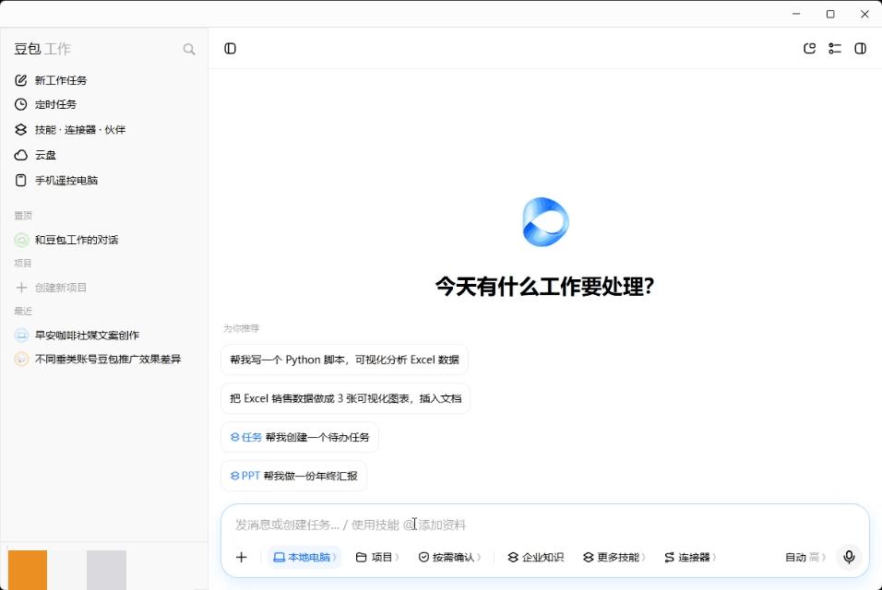Click the PPT skill tag icon
Viewport: 882px width, 590px height.
tap(235, 476)
